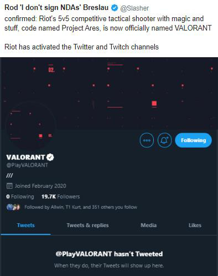Open the @Slasher handle link
Screen dimensions: 218x276
pyautogui.click(x=134, y=8)
